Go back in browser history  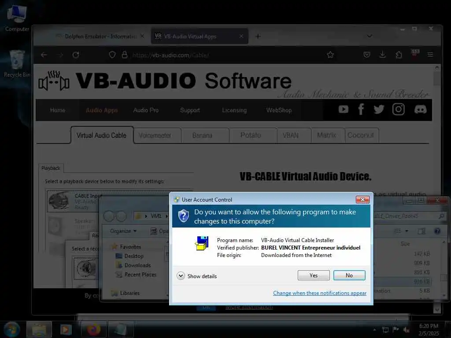(x=44, y=55)
